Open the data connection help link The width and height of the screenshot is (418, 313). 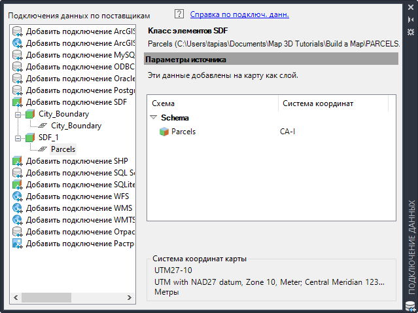(239, 14)
